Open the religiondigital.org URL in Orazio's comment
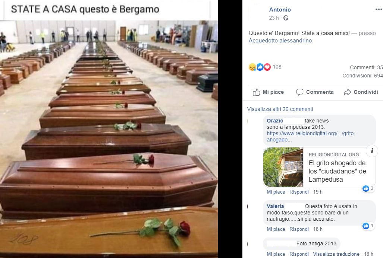The width and height of the screenshot is (383, 258). click(311, 137)
